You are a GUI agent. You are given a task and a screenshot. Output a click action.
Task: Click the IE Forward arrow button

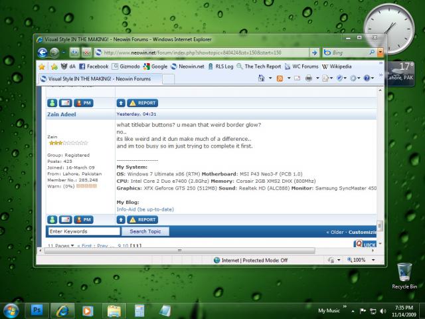pos(54,53)
